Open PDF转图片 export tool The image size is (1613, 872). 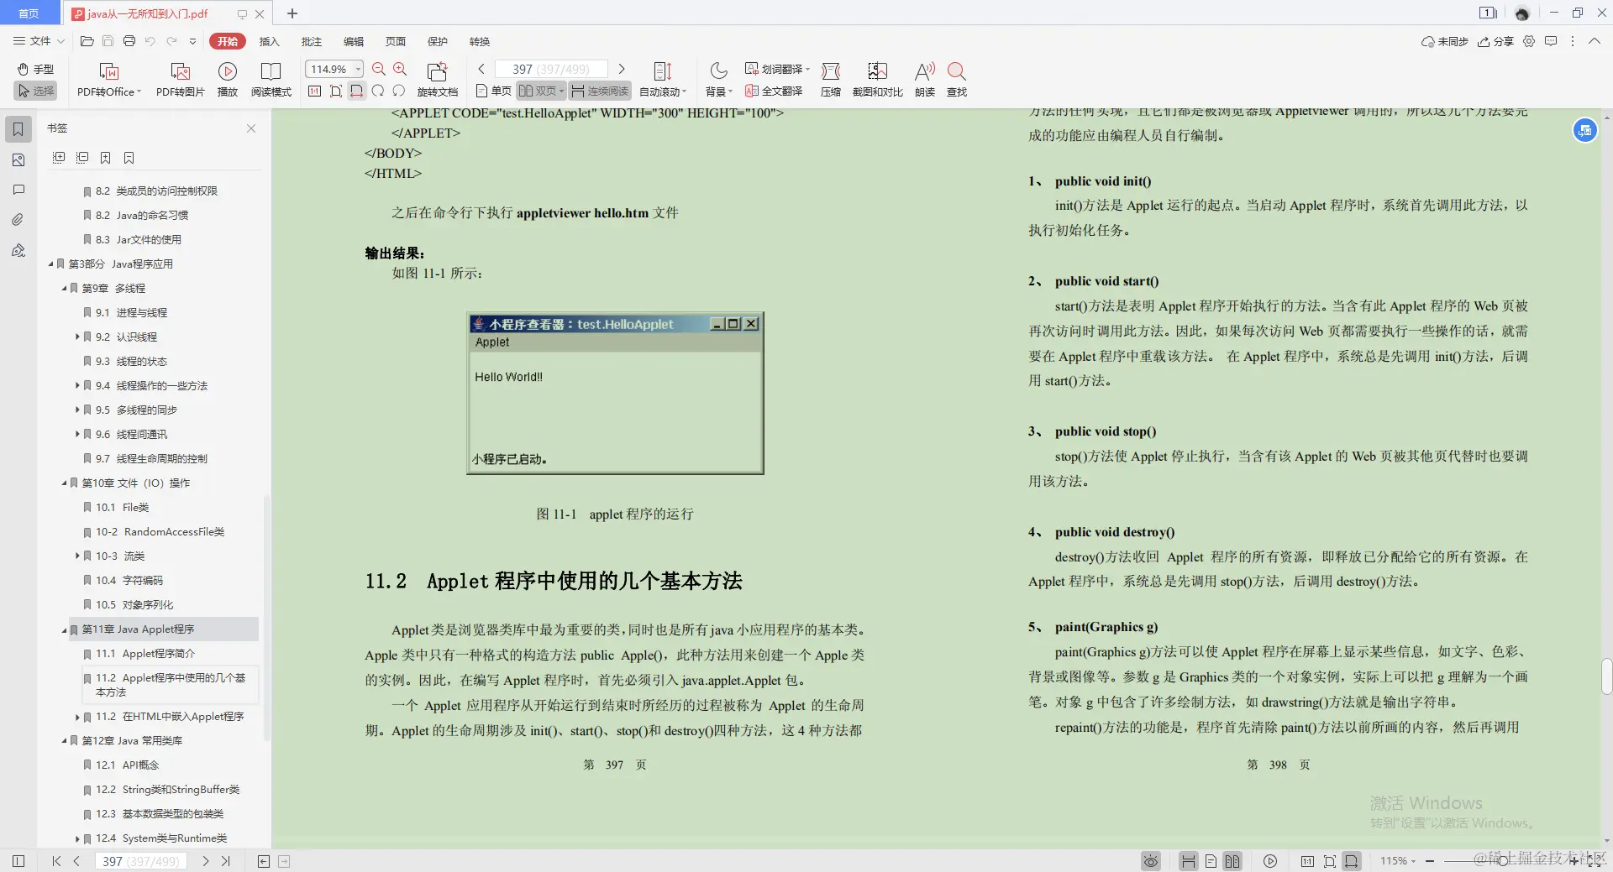(x=179, y=79)
